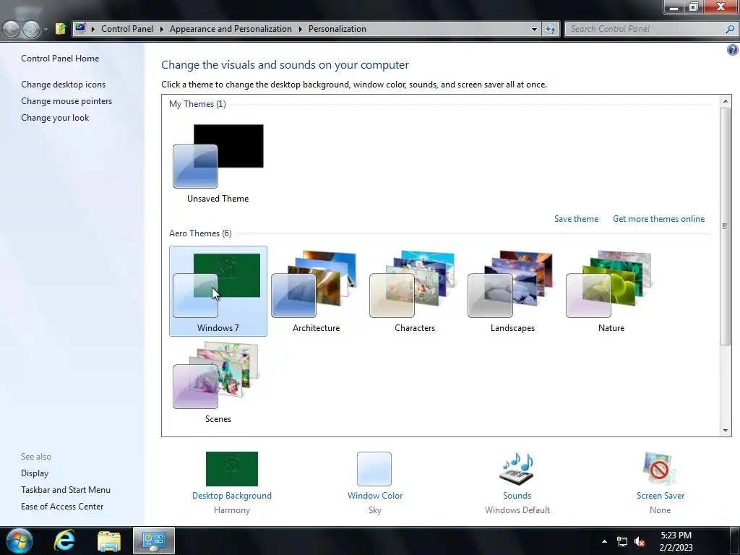Open Windows Explorer from taskbar
This screenshot has height=555, width=740.
click(109, 541)
